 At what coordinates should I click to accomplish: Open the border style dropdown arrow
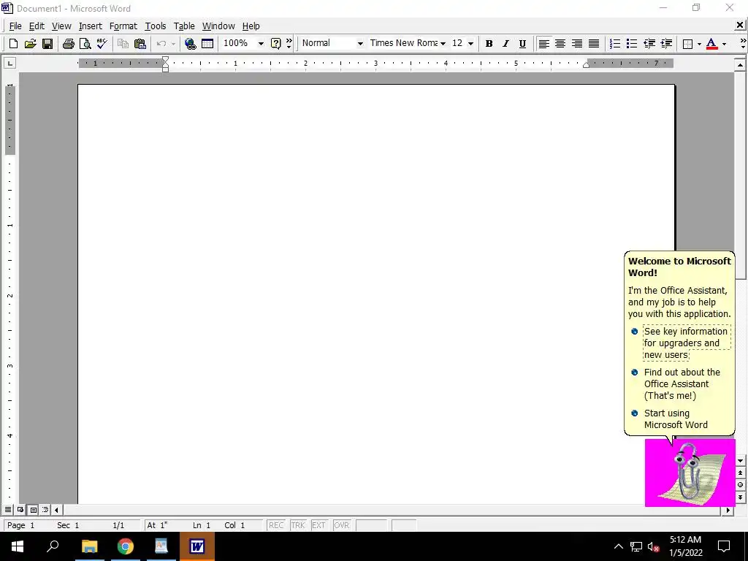[x=699, y=44]
